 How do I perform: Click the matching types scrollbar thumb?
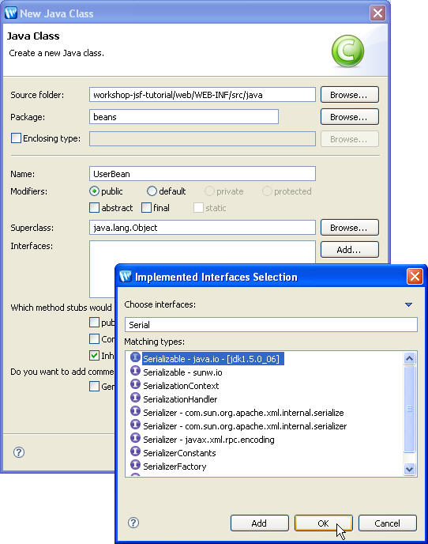409,409
